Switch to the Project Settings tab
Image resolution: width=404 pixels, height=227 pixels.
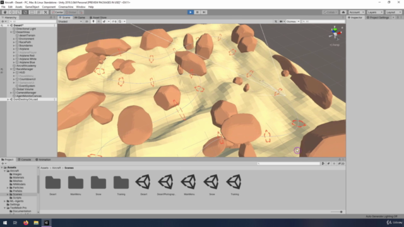[377, 18]
